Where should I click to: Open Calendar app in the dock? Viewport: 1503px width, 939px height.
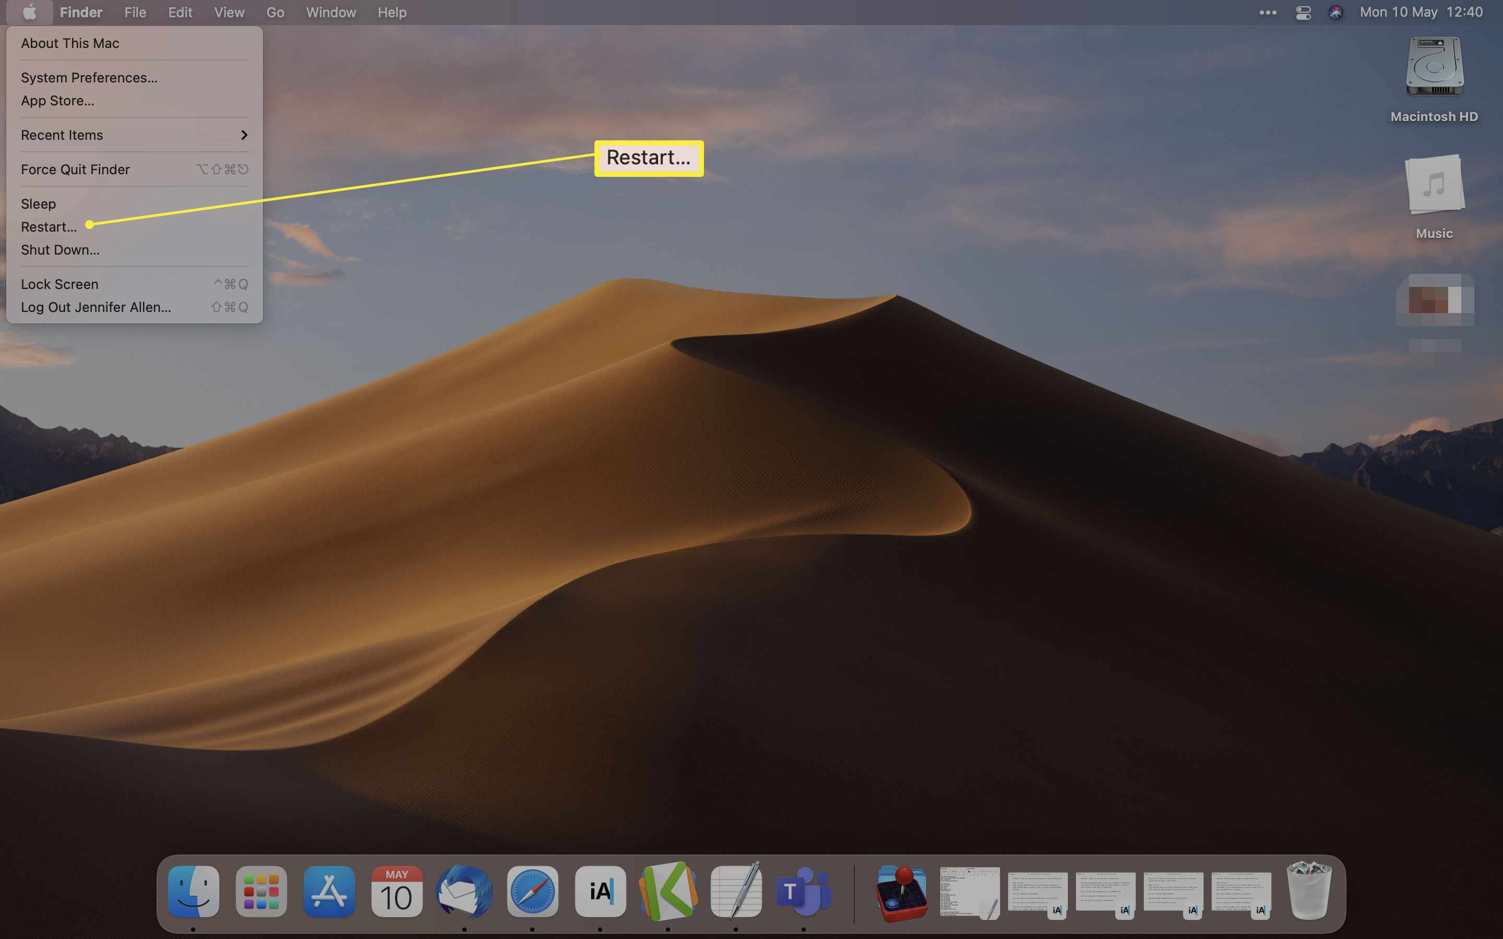(394, 894)
